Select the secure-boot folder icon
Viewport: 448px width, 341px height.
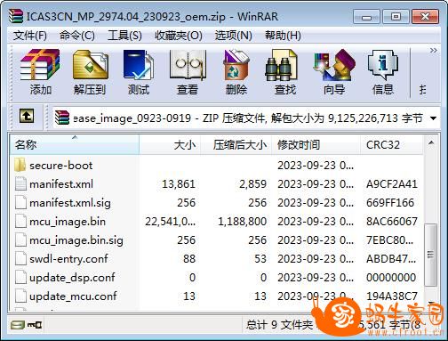[20, 165]
